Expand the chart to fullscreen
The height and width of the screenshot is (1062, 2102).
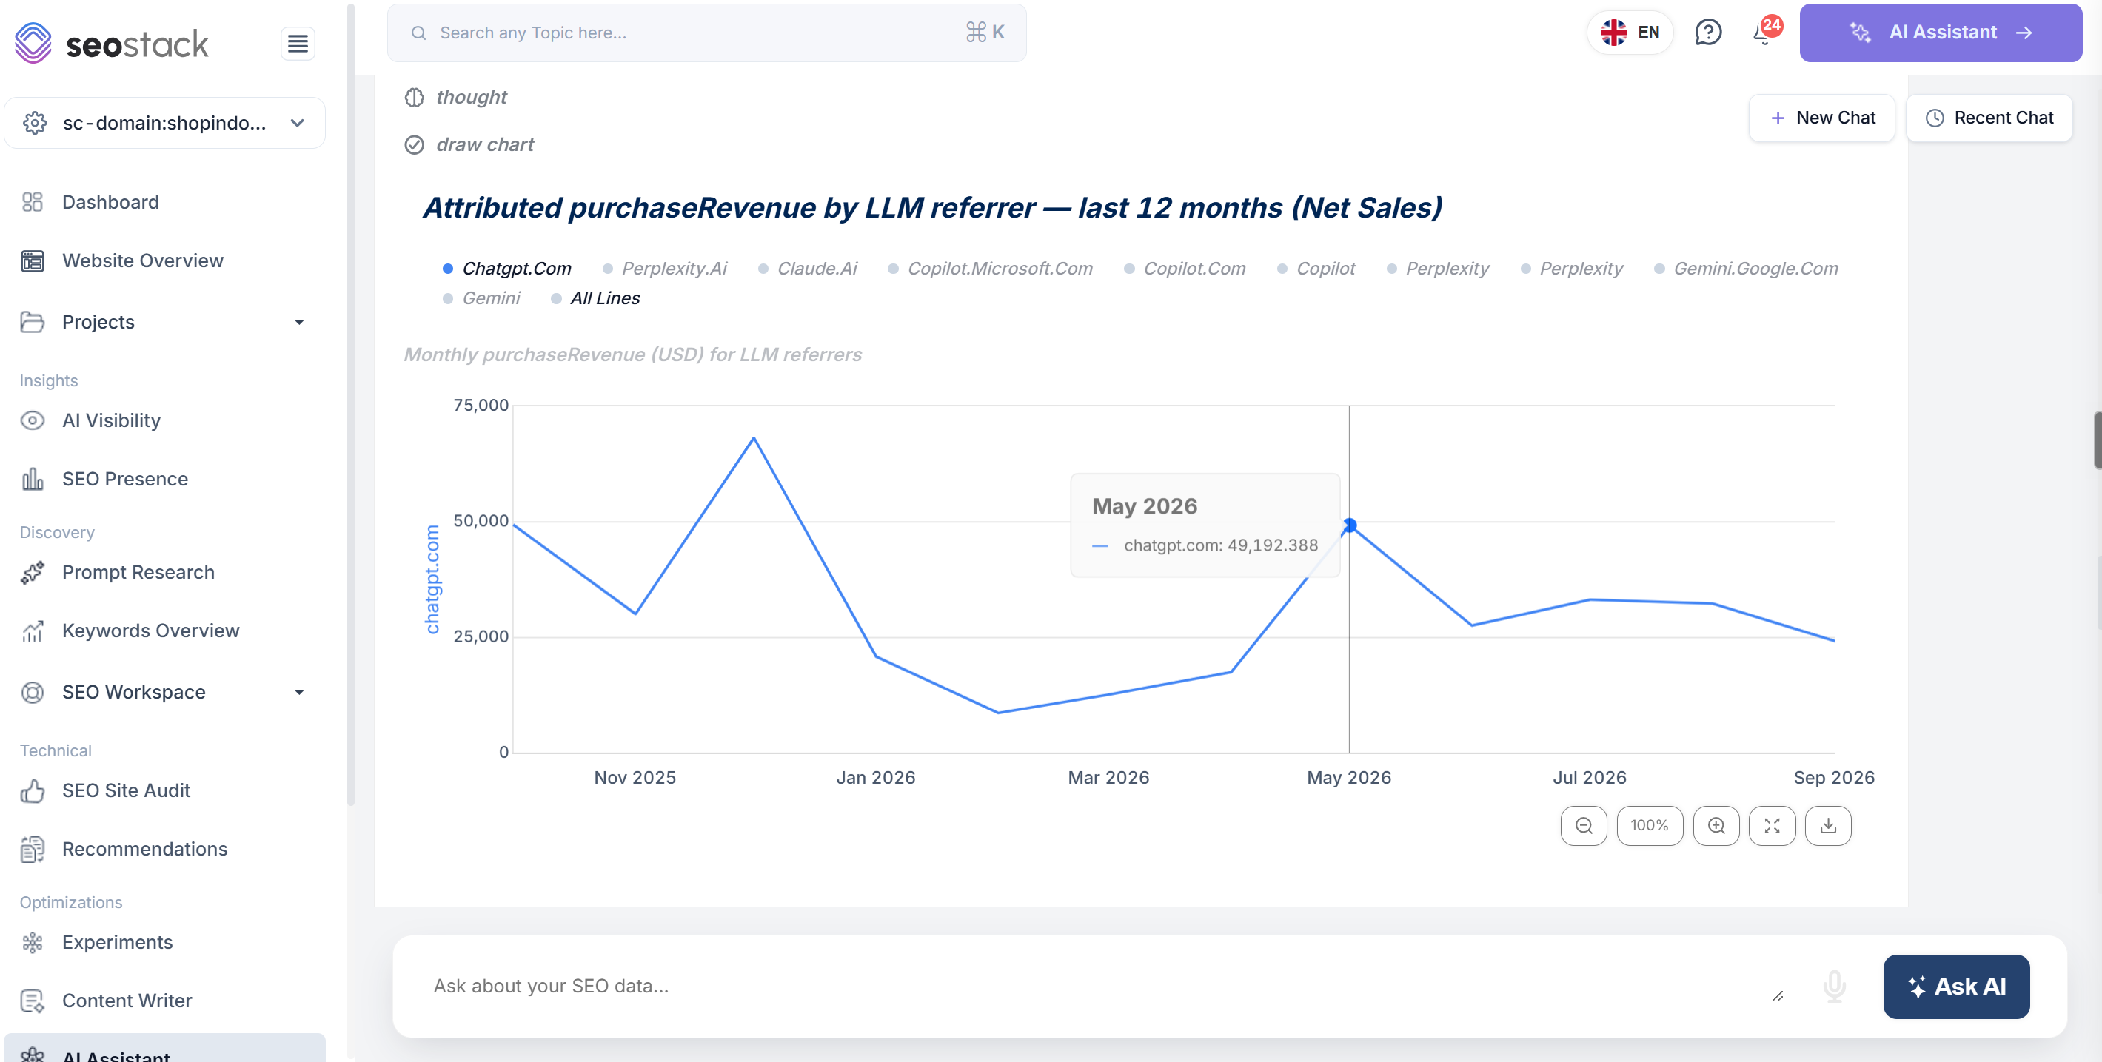(x=1772, y=825)
